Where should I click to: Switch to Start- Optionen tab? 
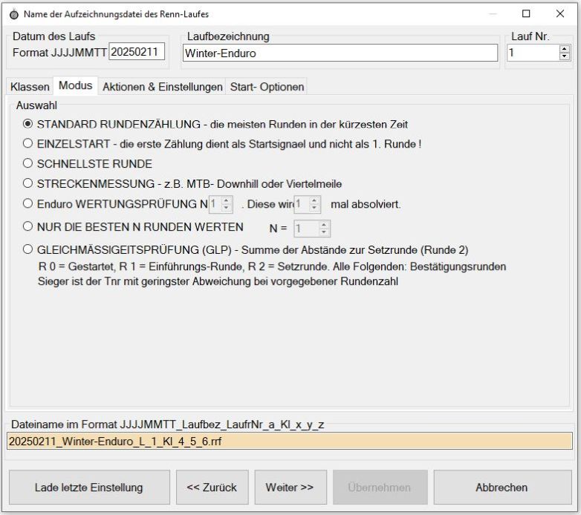[x=267, y=87]
